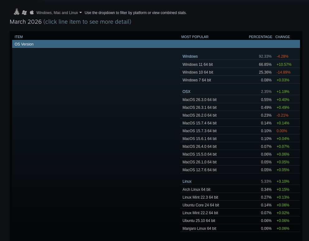Click the +3.10% Linux change value
The width and height of the screenshot is (309, 241).
point(283,181)
